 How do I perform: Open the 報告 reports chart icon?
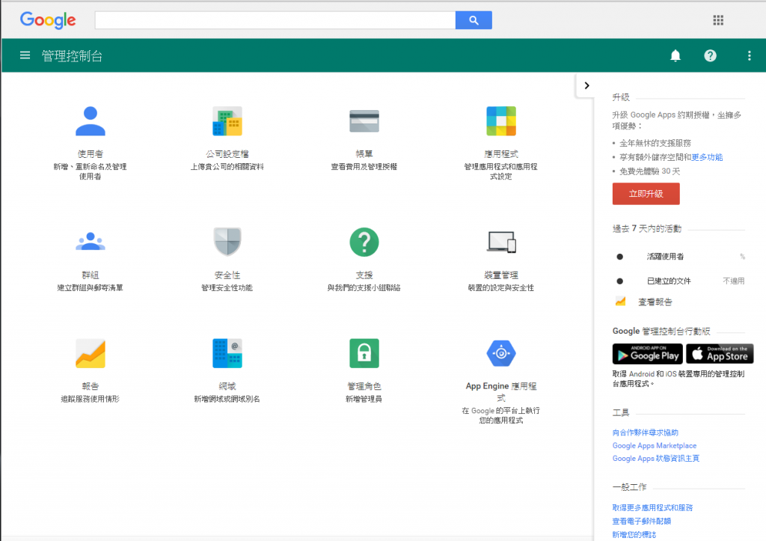(91, 353)
